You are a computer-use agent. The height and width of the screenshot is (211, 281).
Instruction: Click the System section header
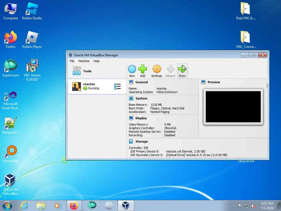point(141,98)
